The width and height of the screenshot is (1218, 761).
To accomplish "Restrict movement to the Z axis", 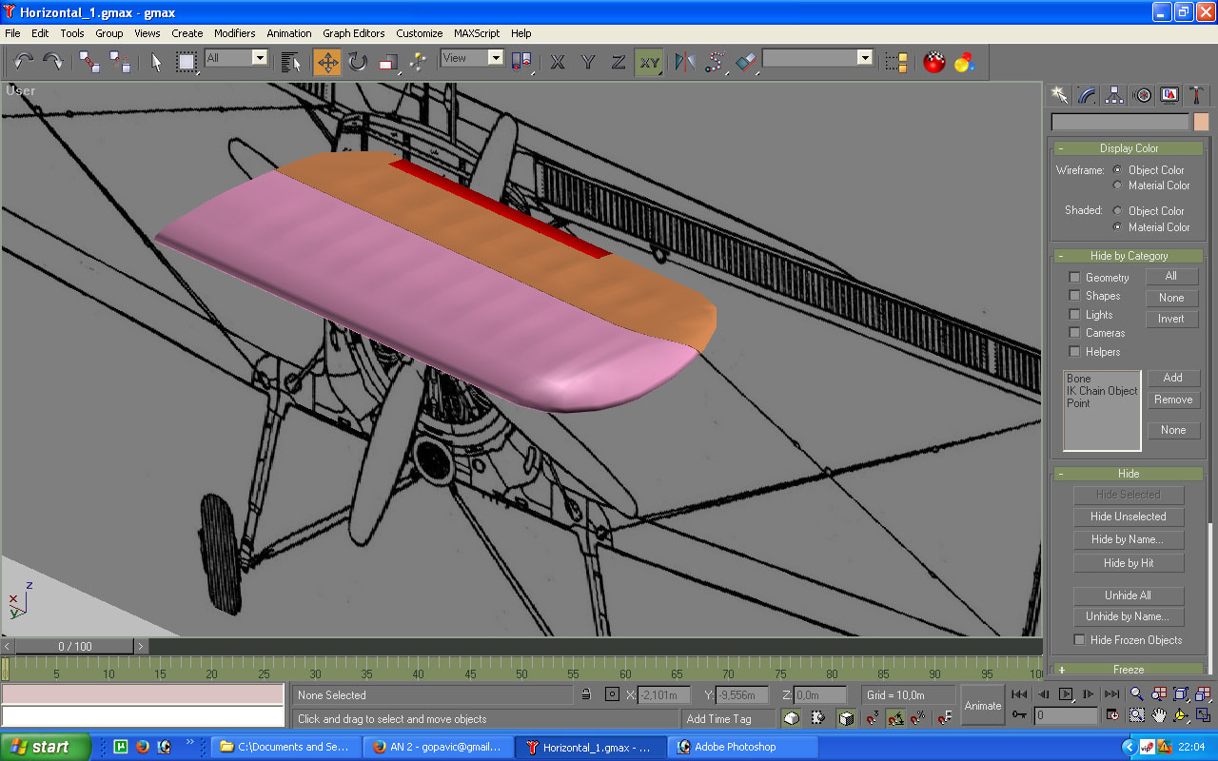I will pyautogui.click(x=619, y=63).
